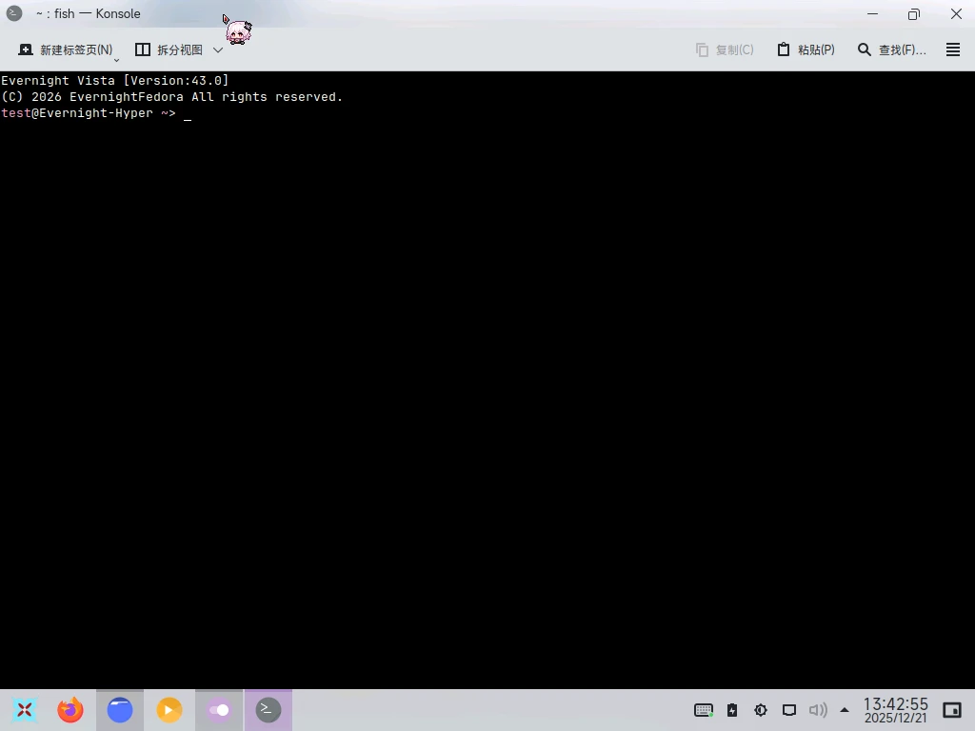Open the battery power tray icon

click(x=732, y=710)
